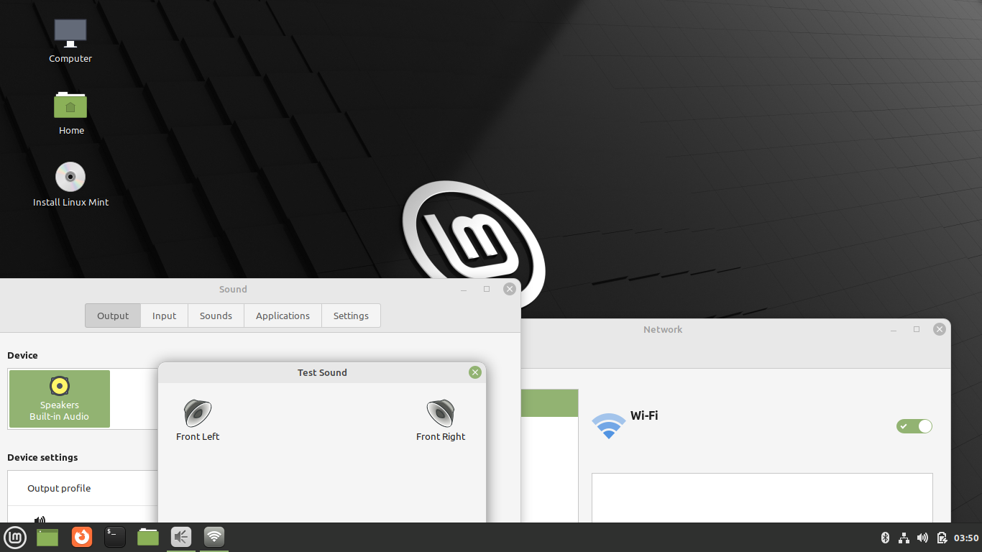Go to the Applications tab
This screenshot has width=982, height=552.
(283, 316)
